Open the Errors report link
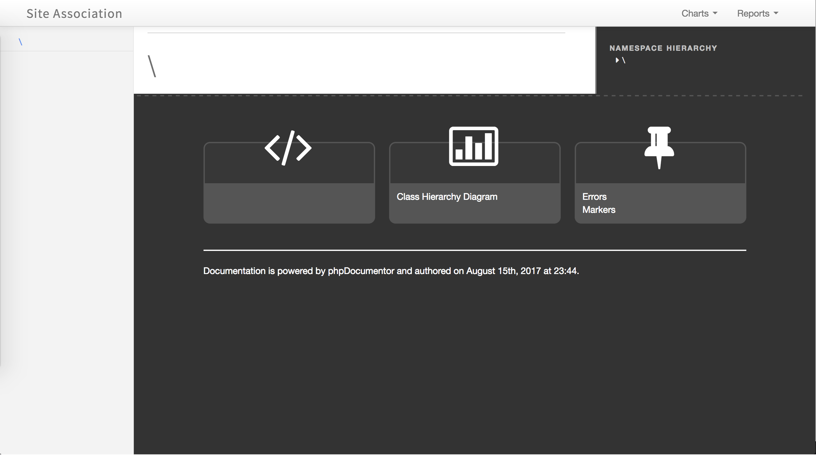Image resolution: width=816 pixels, height=455 pixels. click(x=594, y=197)
